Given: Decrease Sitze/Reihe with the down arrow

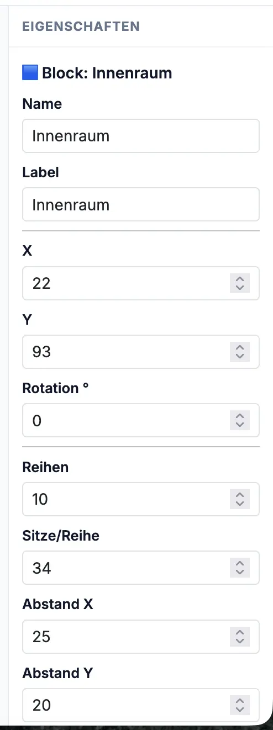Looking at the screenshot, I should (x=239, y=573).
